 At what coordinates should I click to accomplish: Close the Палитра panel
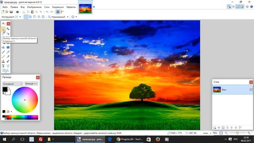tap(38, 77)
